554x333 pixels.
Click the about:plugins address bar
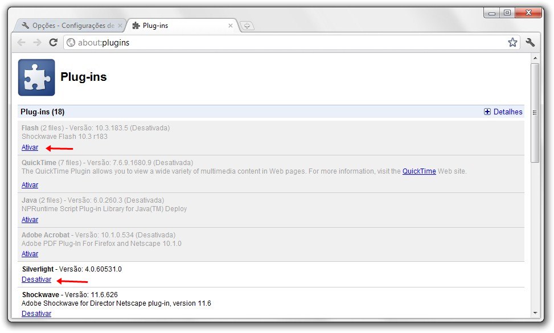292,43
